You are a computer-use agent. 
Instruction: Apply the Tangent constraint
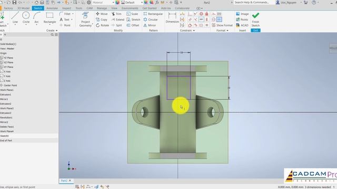tap(190, 25)
